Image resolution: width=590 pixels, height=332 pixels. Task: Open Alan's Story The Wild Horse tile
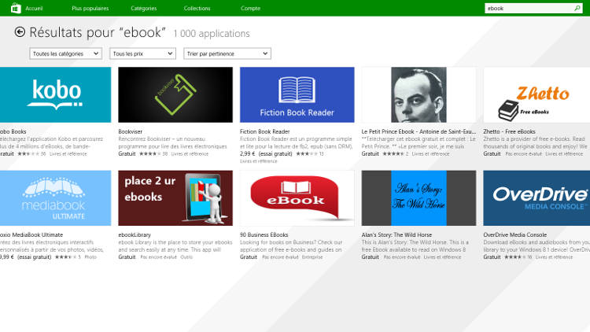[419, 198]
